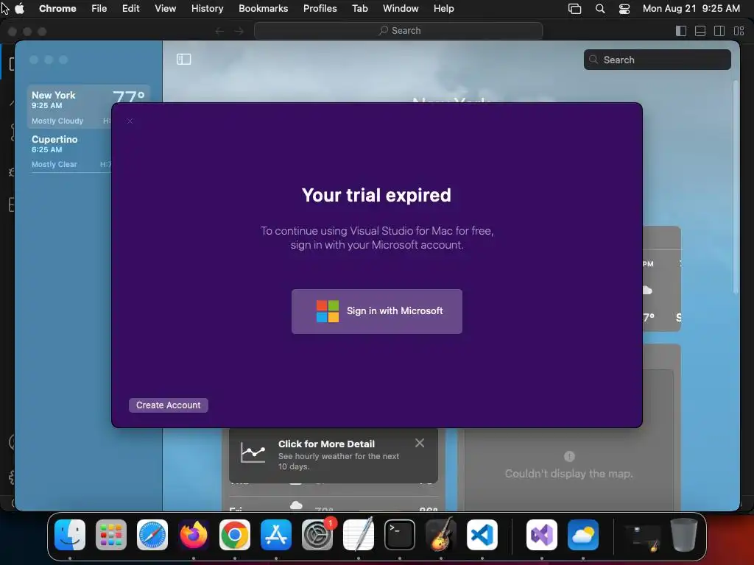Viewport: 754px width, 565px height.
Task: Open Firefox from the Dock
Action: tap(194, 535)
